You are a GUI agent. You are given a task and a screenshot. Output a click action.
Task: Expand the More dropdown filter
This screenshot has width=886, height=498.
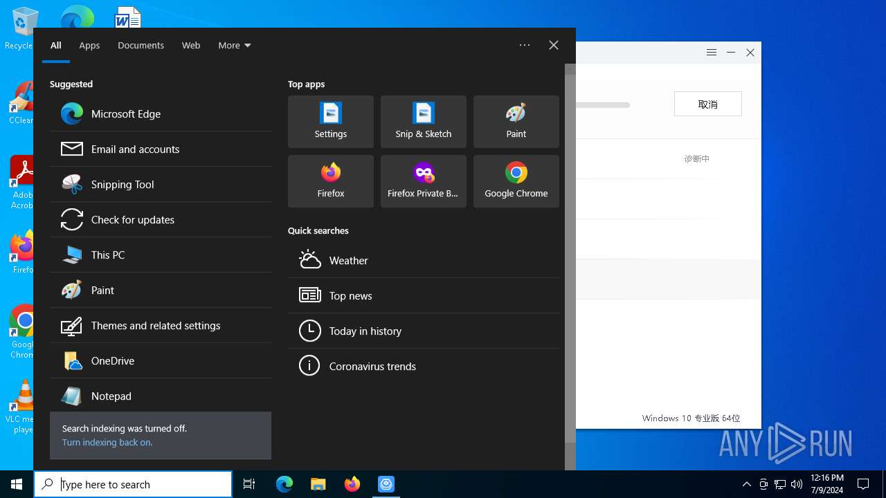pyautogui.click(x=235, y=46)
